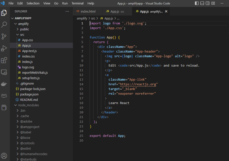The image size is (229, 161).
Task: Open the Docker view icon
Action: point(4,84)
